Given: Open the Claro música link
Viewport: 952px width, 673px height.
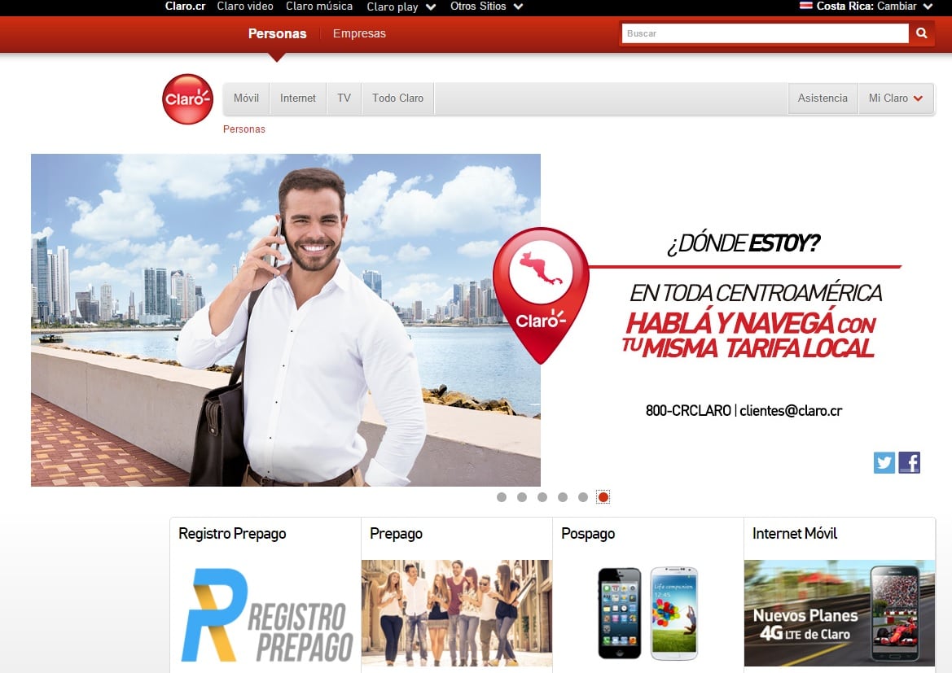Looking at the screenshot, I should pos(319,7).
